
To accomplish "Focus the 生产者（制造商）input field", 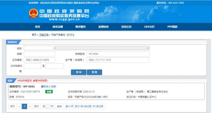I will [118, 60].
